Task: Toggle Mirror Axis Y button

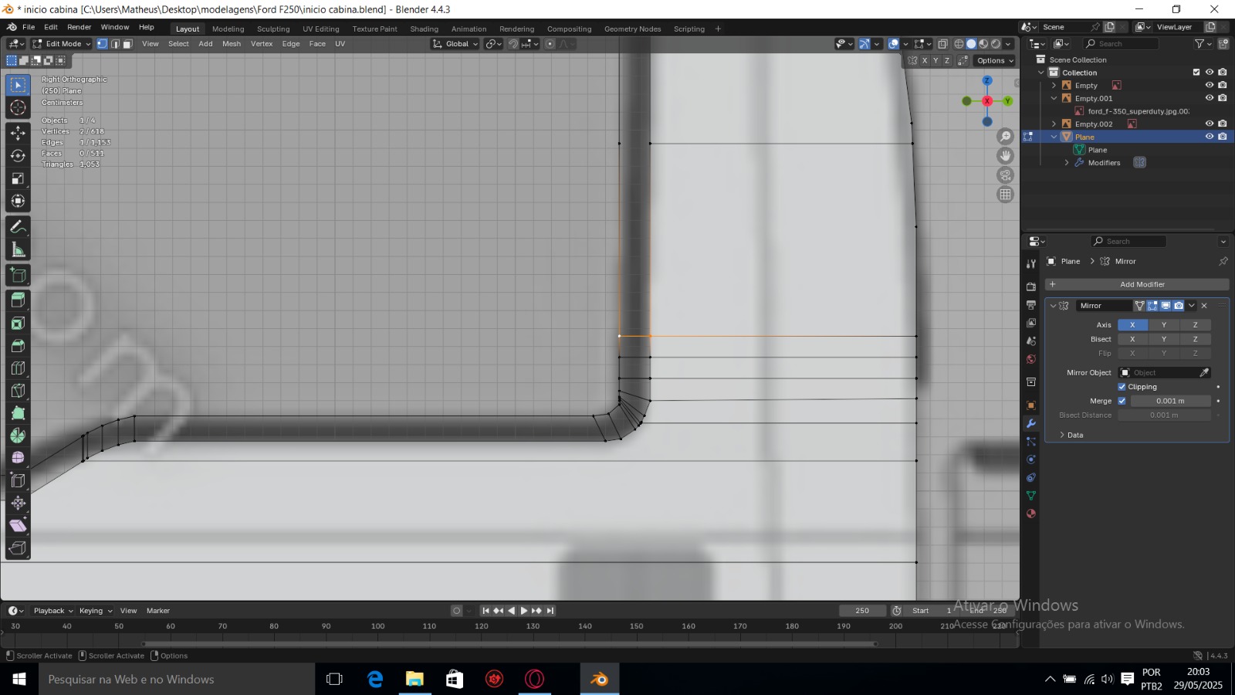Action: (x=1164, y=325)
